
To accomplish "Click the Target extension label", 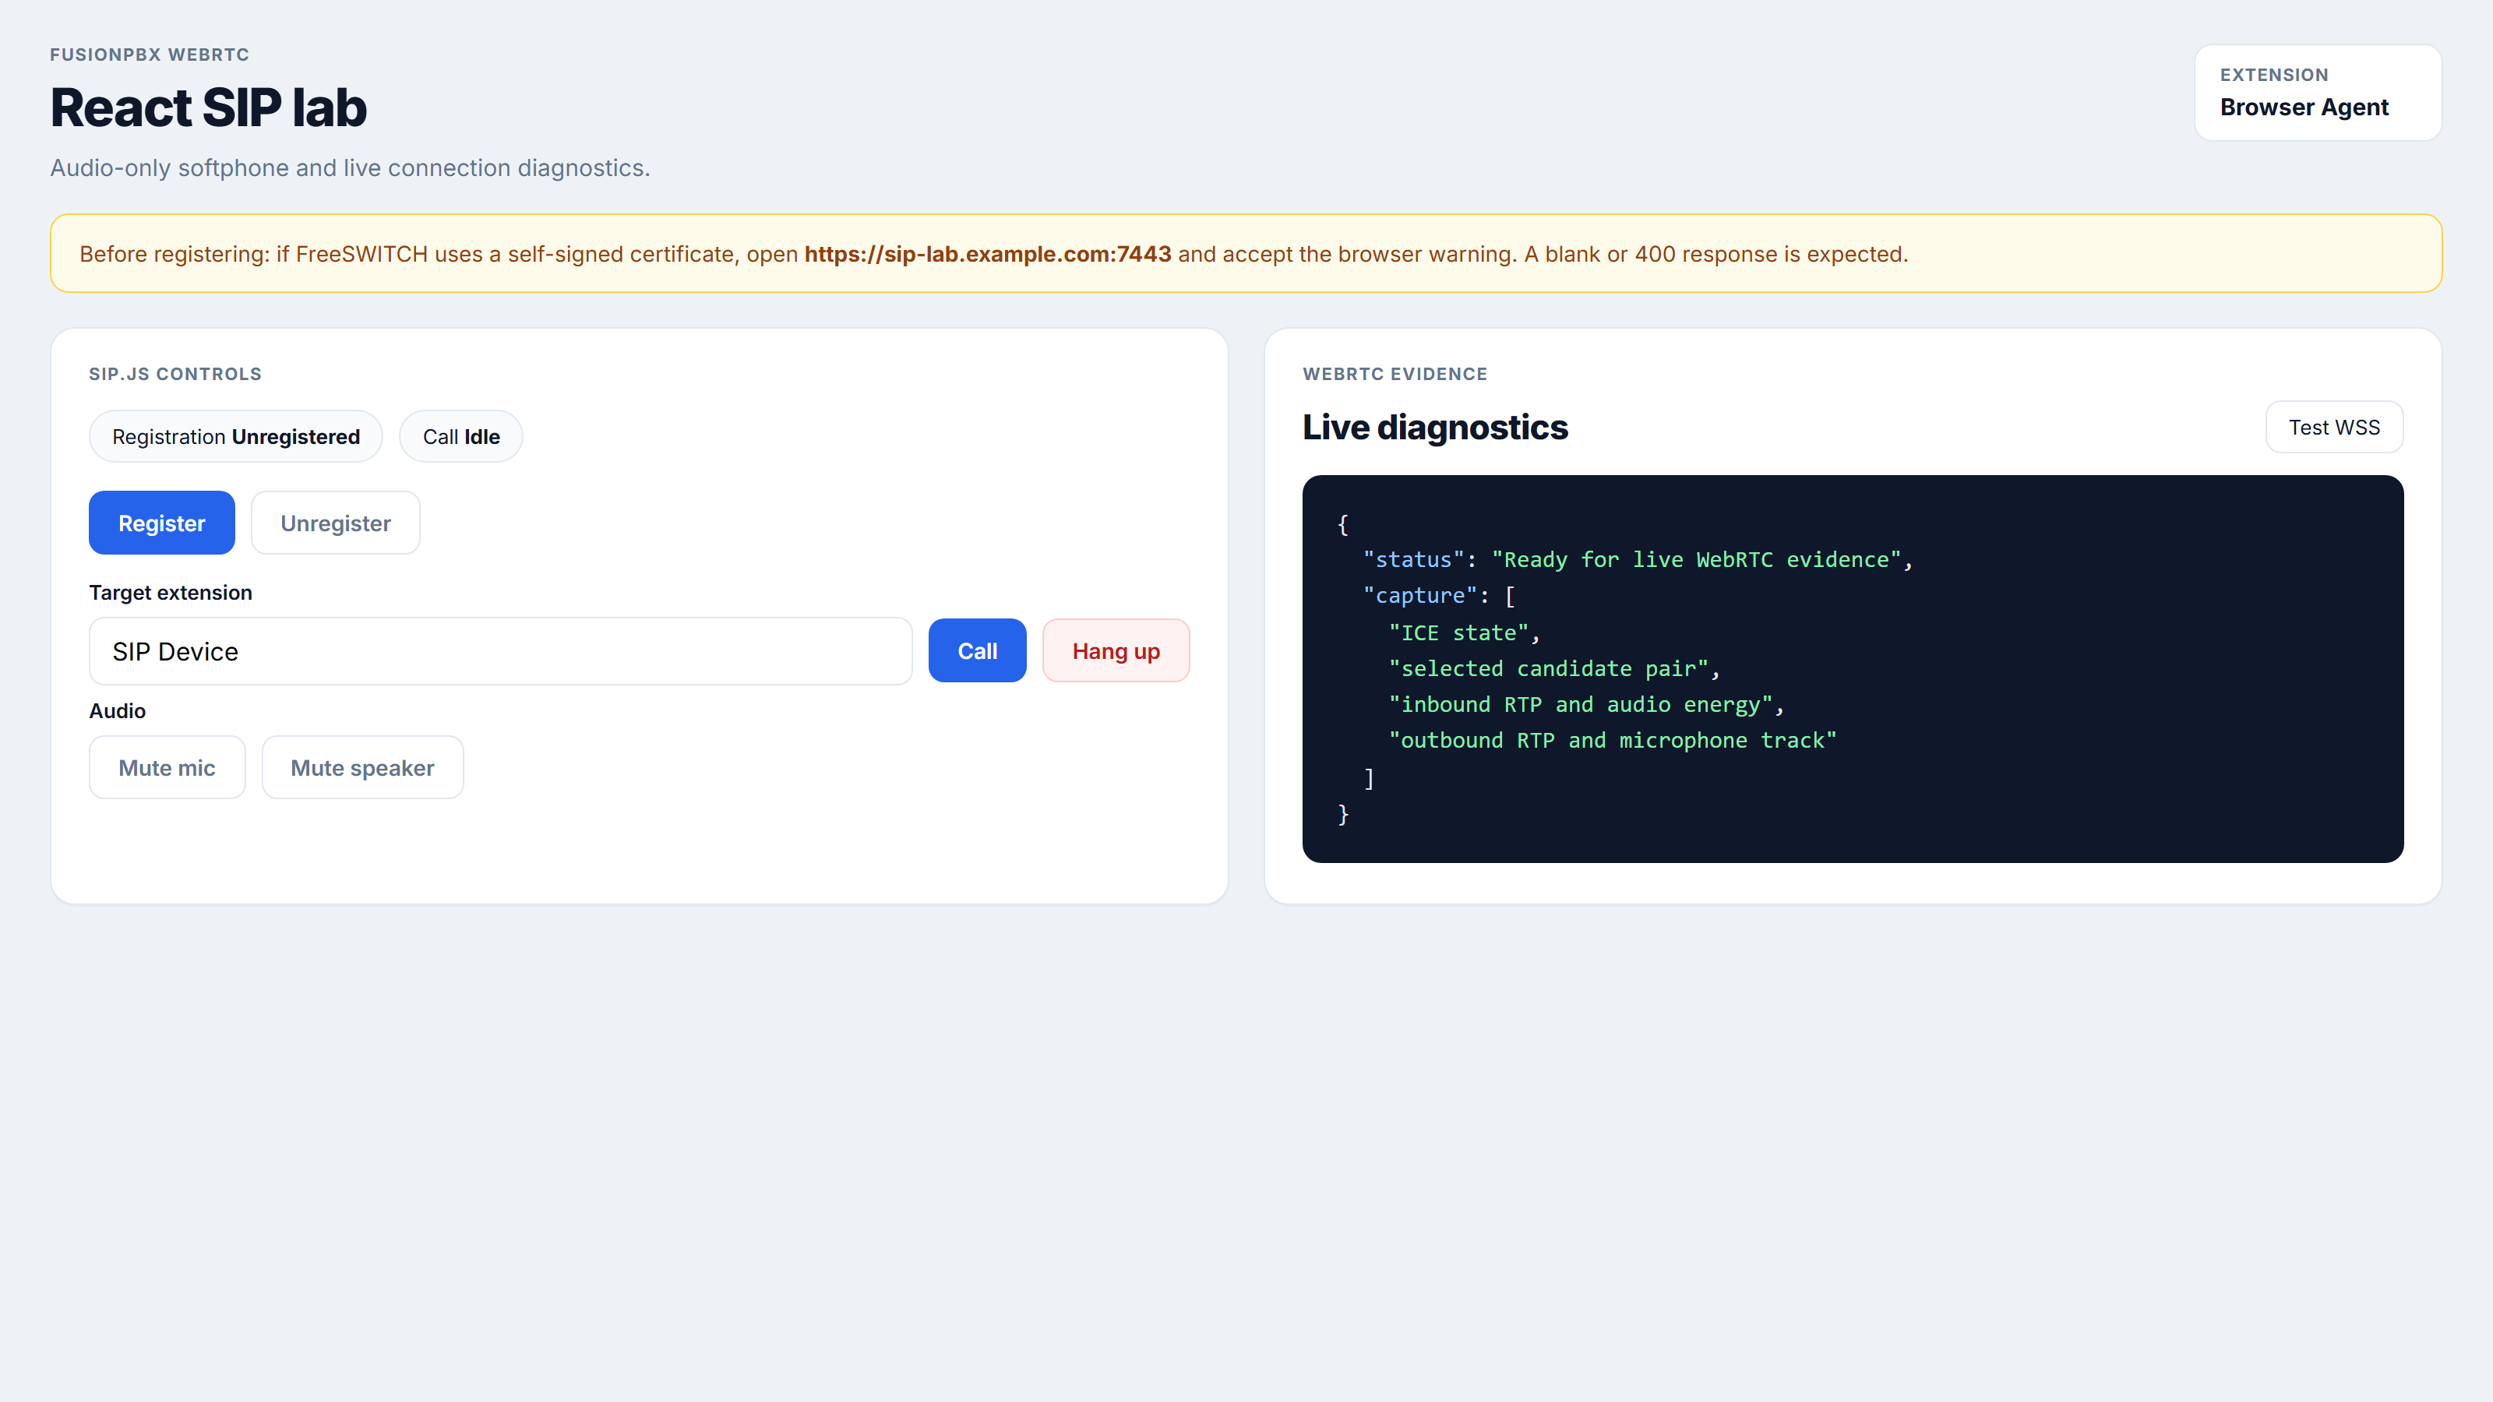I will coord(171,592).
